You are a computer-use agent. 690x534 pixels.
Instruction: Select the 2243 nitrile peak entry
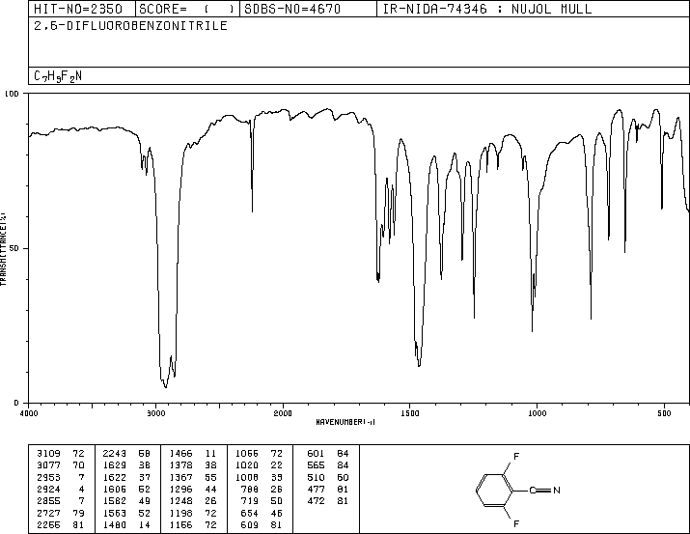click(126, 454)
